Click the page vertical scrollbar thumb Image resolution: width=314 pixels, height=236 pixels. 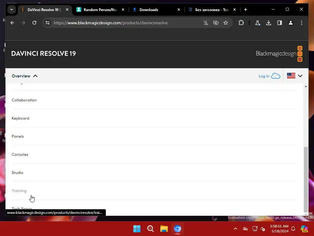click(x=306, y=179)
